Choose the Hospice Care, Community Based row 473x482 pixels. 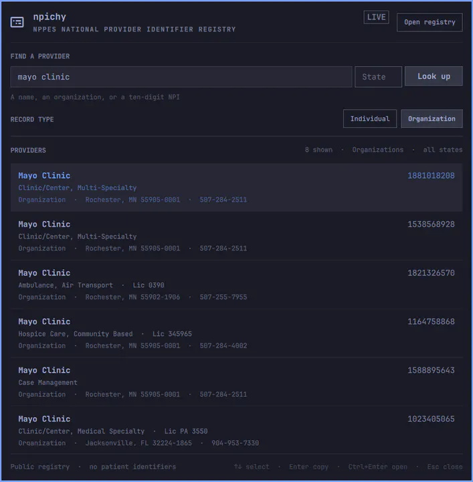(237, 333)
